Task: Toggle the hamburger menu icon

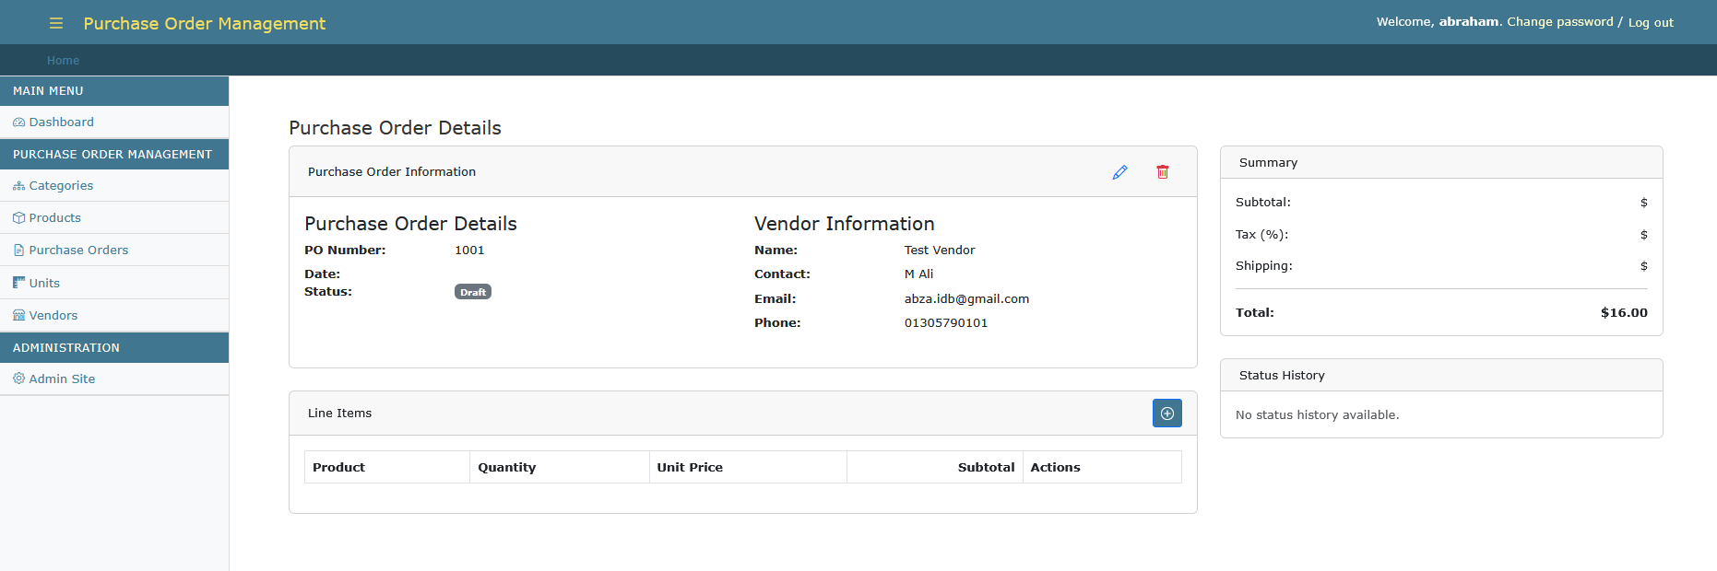Action: pyautogui.click(x=56, y=23)
